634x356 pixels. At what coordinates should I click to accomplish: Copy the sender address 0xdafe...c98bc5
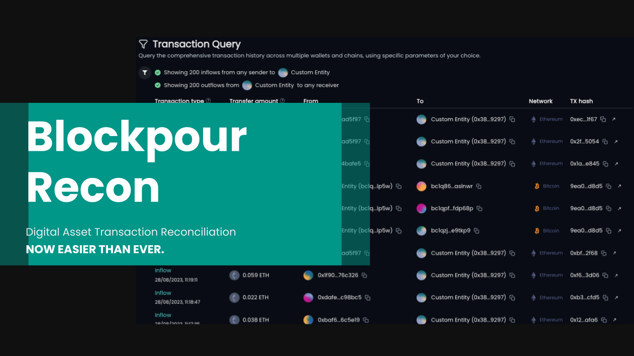pos(368,298)
